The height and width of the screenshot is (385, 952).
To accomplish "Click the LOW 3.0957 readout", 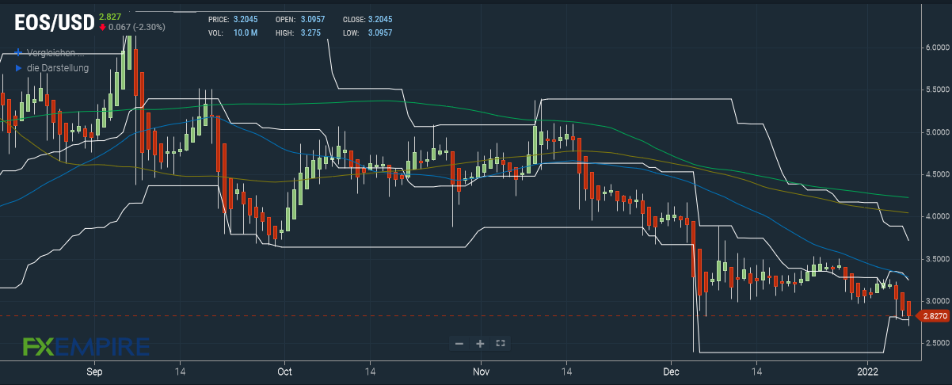I will [367, 32].
